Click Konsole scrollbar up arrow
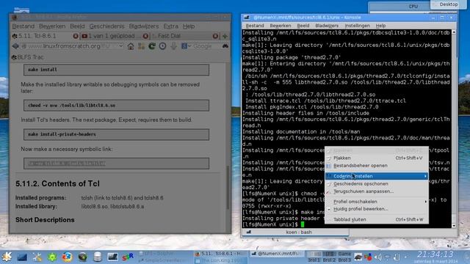 click(x=454, y=32)
